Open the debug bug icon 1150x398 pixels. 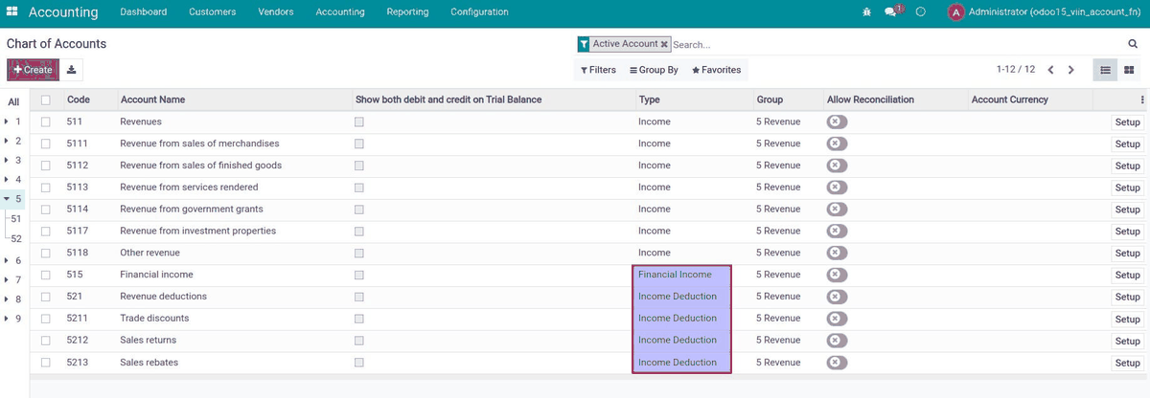pos(866,12)
